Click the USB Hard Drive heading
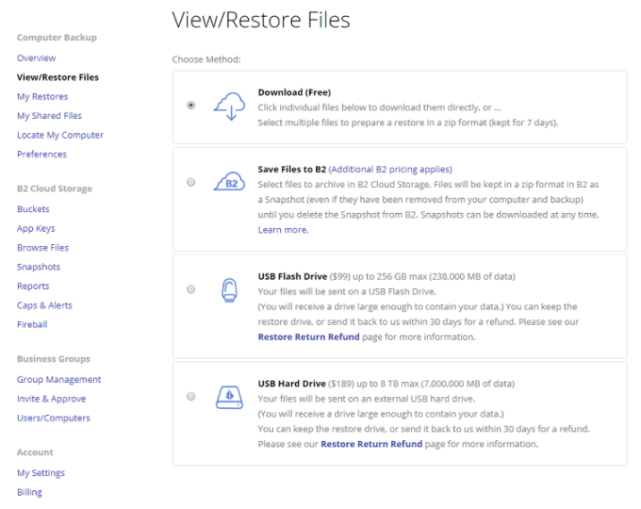The image size is (641, 509). [292, 384]
